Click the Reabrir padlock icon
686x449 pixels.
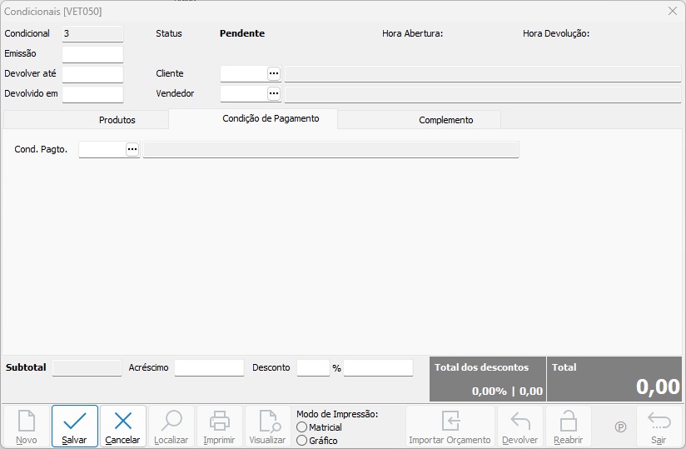[568, 421]
